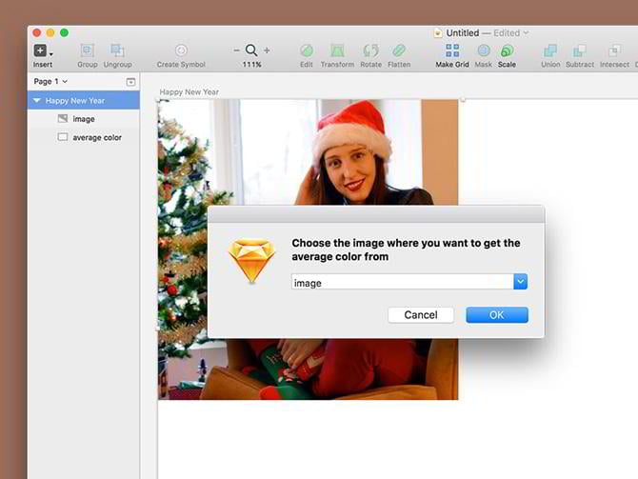Click the Union boolean icon

(x=549, y=50)
